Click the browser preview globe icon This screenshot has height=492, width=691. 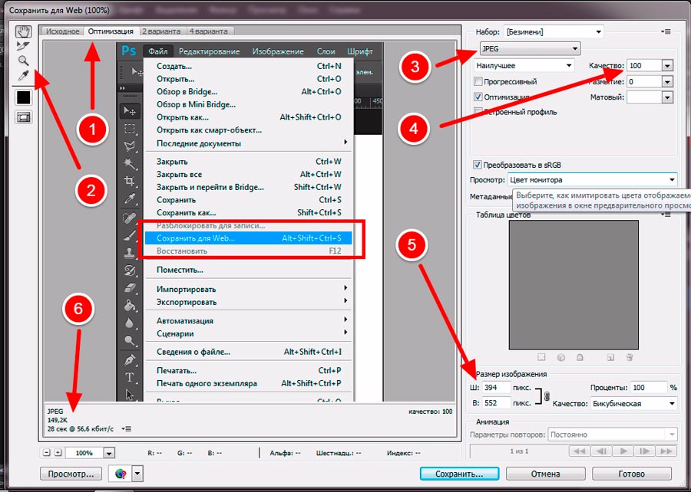click(x=121, y=474)
